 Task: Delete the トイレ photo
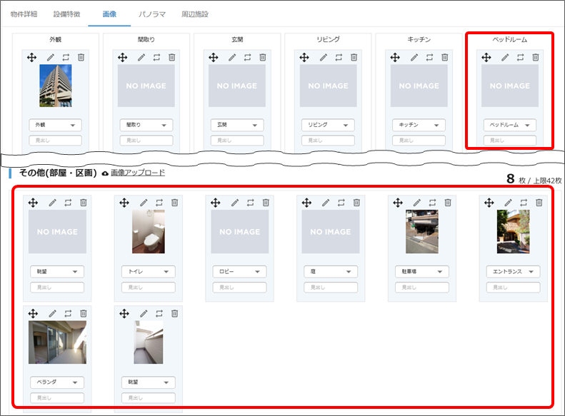tap(174, 203)
